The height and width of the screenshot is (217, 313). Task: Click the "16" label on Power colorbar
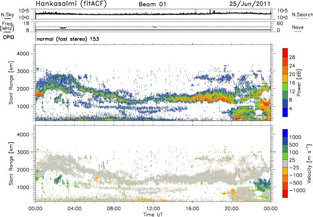tap(292, 83)
